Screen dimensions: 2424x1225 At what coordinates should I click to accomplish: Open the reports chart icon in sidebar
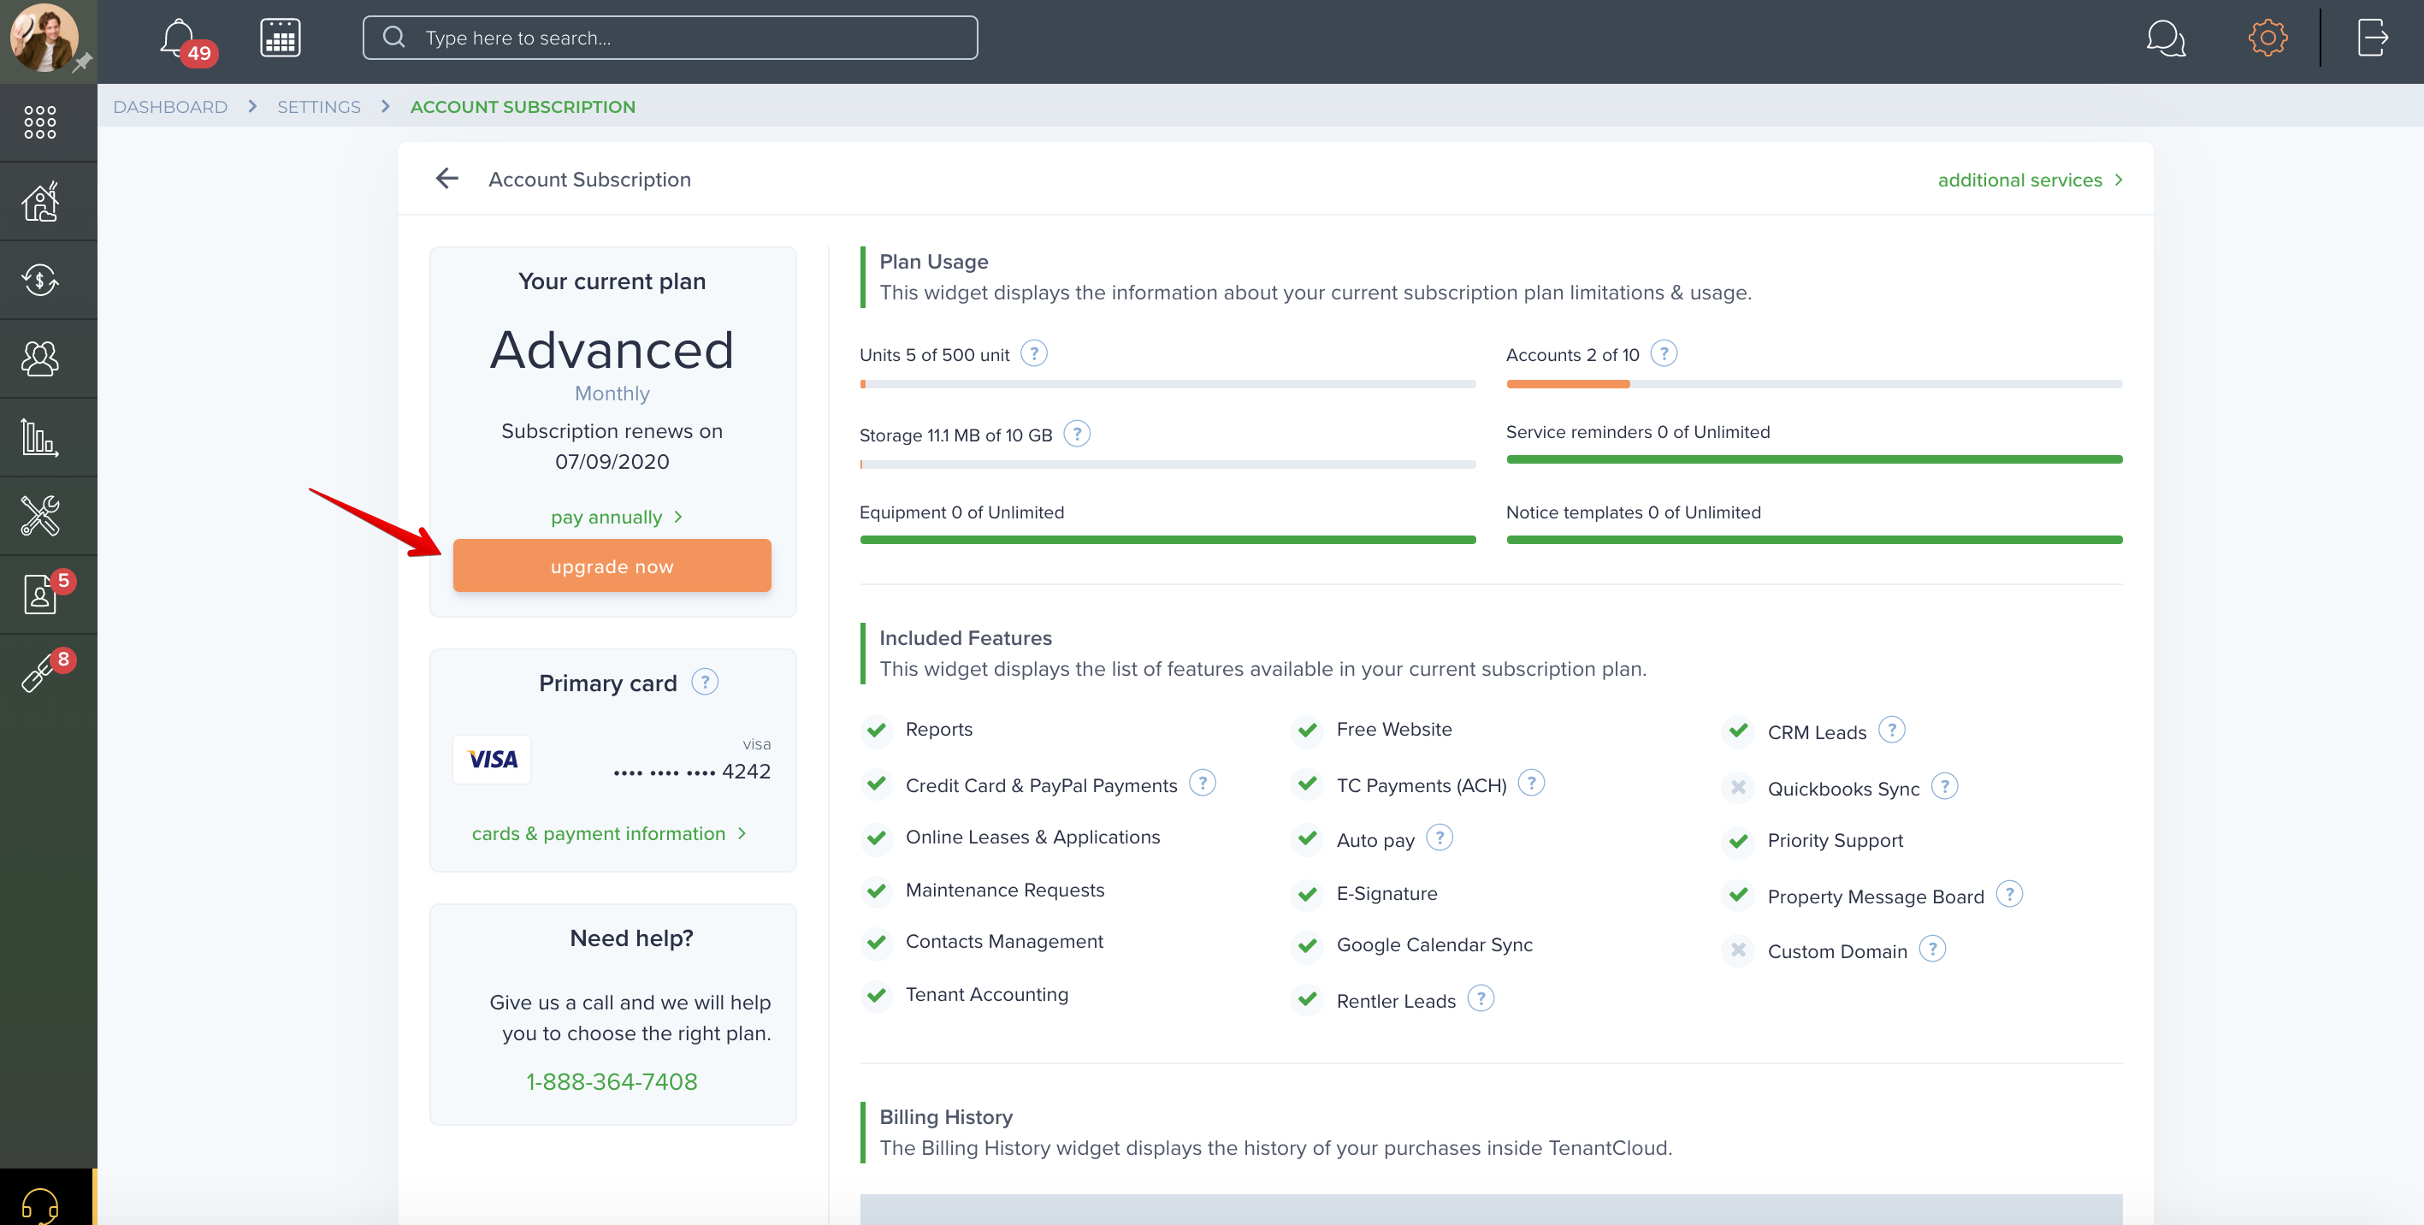[x=40, y=437]
